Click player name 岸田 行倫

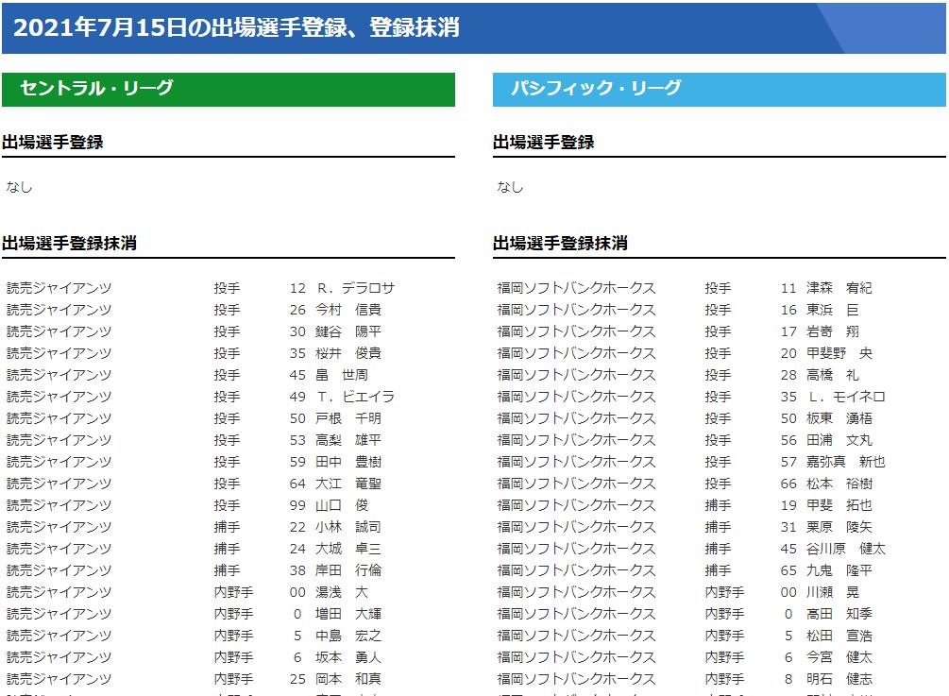click(x=348, y=570)
